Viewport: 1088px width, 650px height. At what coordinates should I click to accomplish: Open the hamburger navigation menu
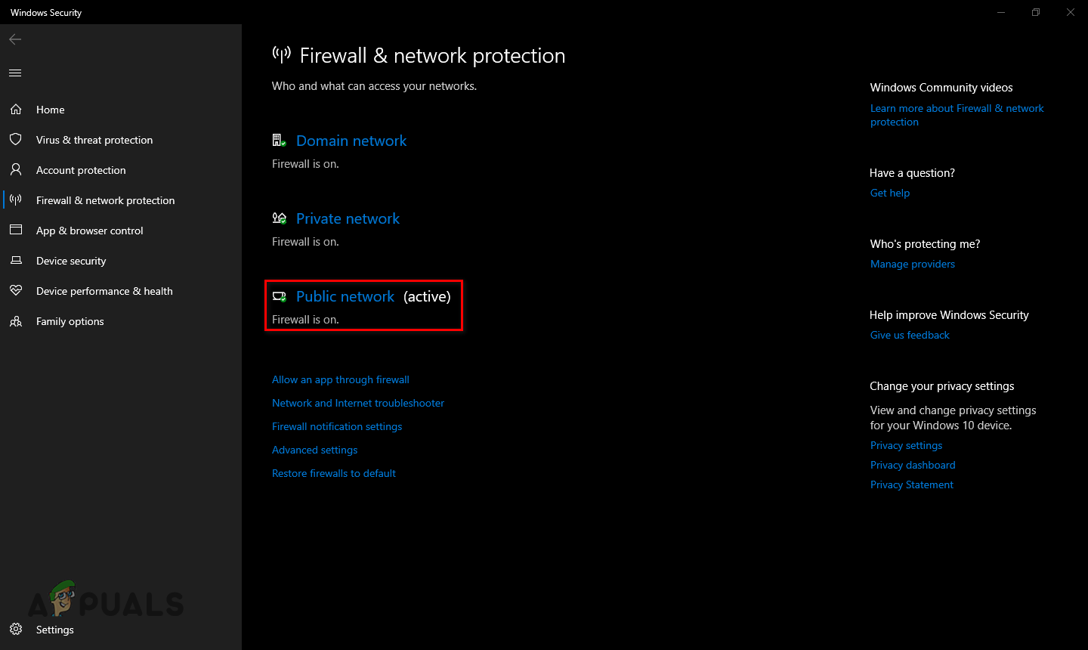pyautogui.click(x=14, y=73)
